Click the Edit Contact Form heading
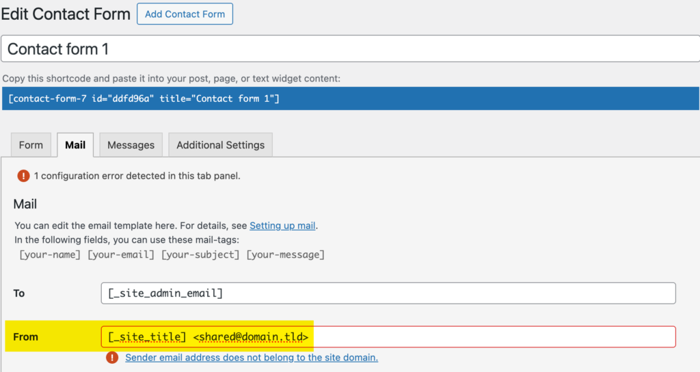Screen dimensions: 700x372 [x=66, y=14]
